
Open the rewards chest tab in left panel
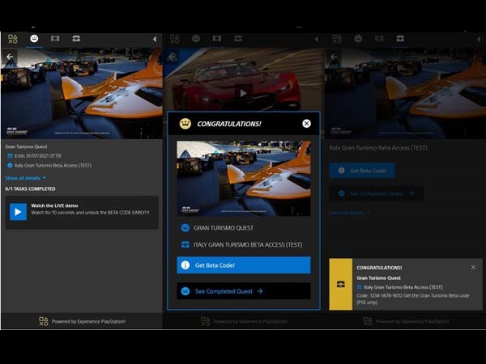76,38
